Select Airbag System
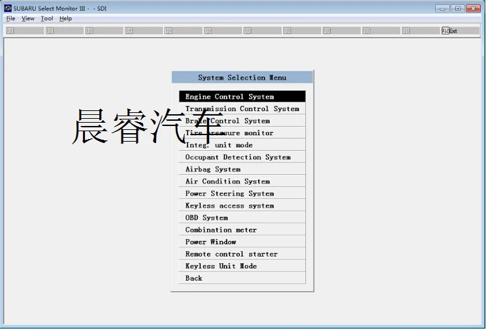Screen dimensions: 486x329 (x=242, y=169)
